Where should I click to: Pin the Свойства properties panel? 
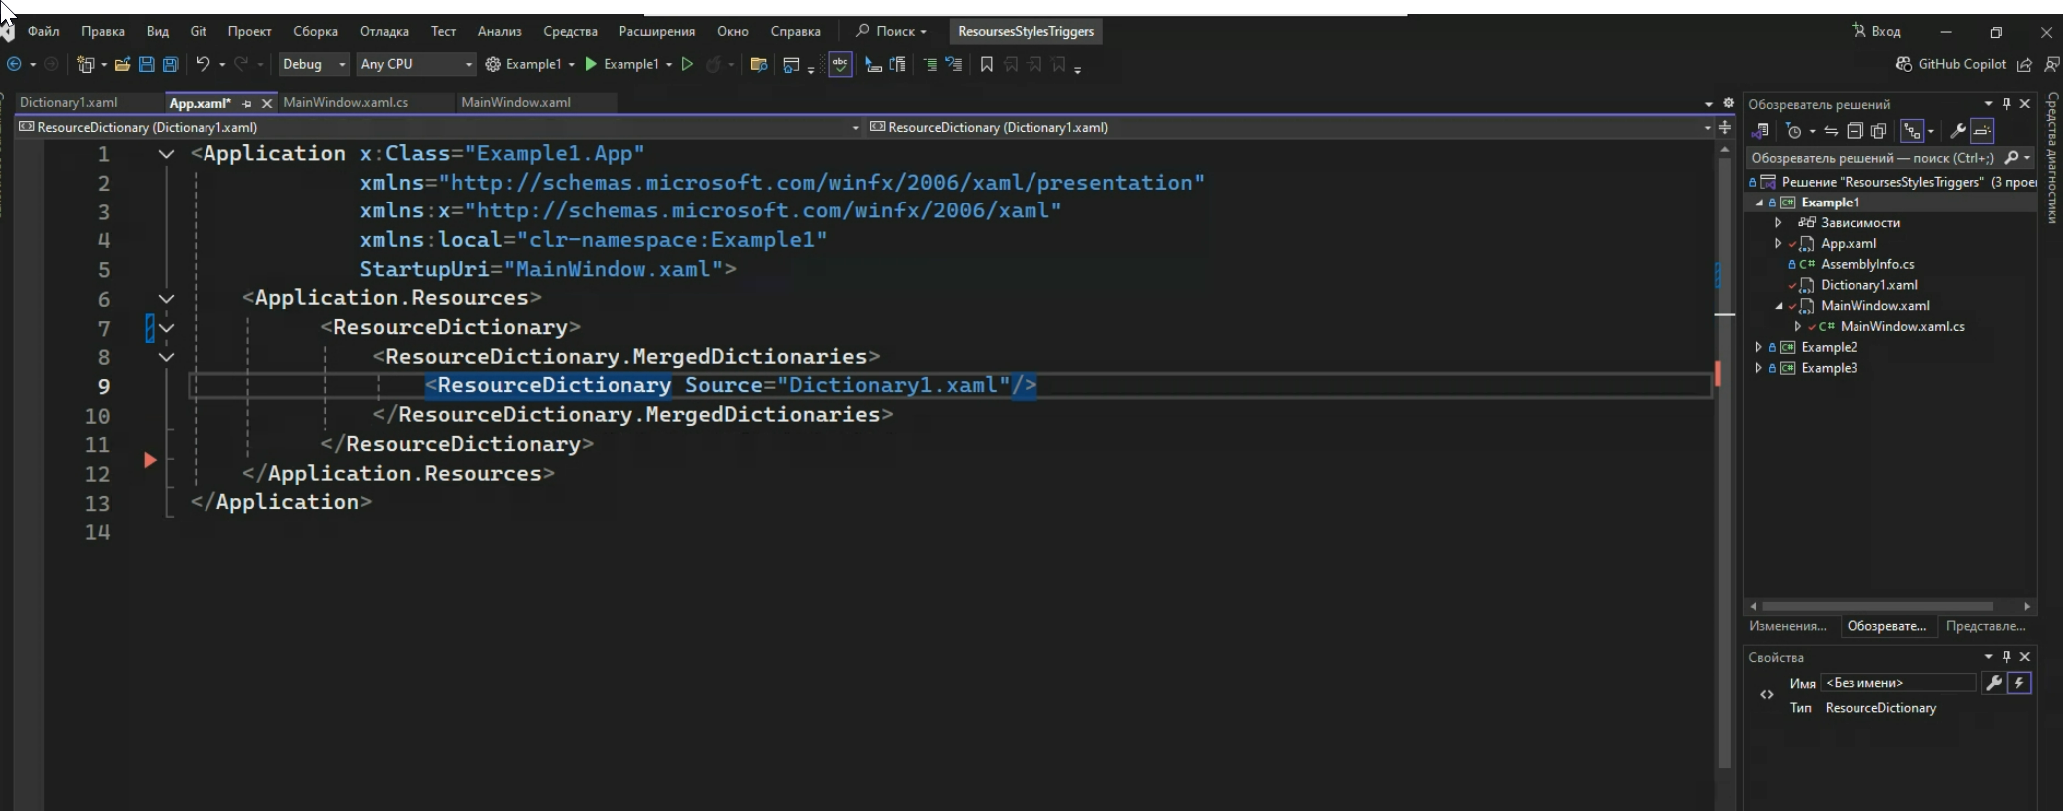2007,657
